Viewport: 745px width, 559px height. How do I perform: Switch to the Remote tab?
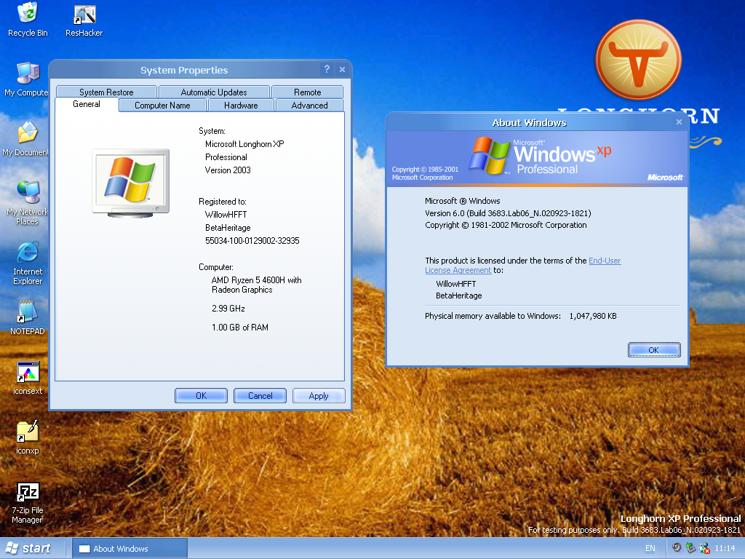coord(308,92)
